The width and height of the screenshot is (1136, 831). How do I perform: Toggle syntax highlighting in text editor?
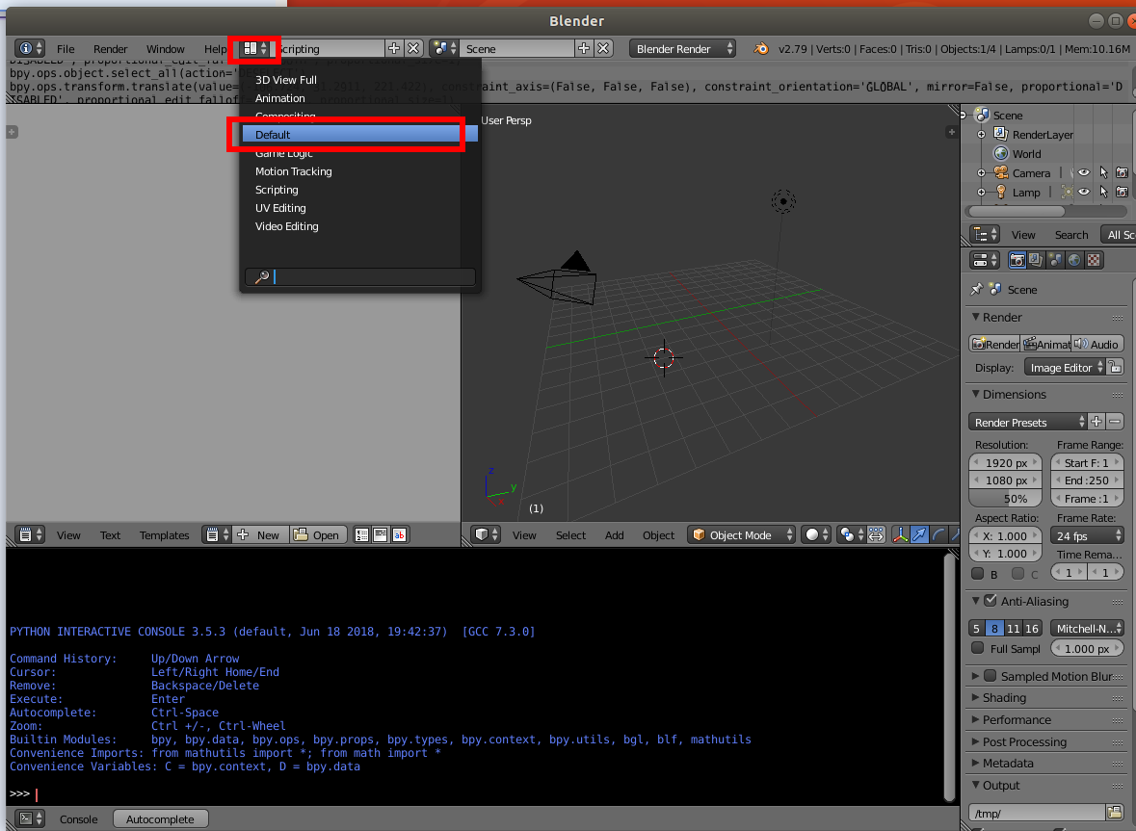click(x=399, y=535)
